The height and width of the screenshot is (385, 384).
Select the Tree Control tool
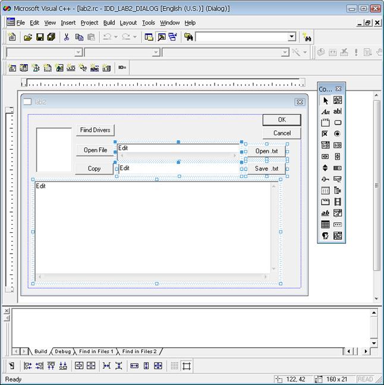tap(337, 191)
